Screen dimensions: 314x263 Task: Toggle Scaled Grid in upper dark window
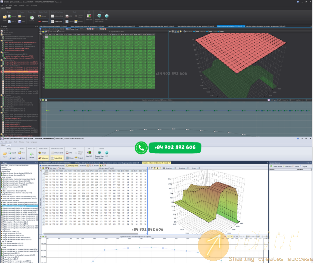(x=57, y=21)
